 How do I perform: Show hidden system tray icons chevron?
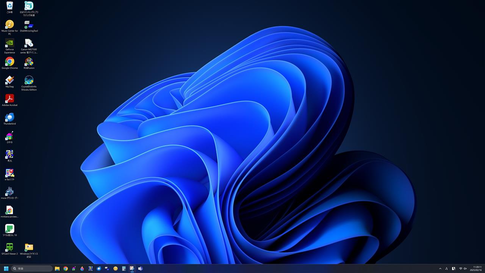click(440, 268)
